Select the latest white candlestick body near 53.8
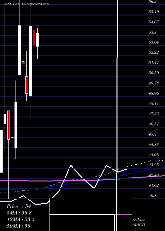 [38, 40]
